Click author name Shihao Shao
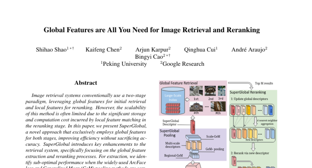The height and width of the screenshot is (168, 312). click(x=51, y=50)
